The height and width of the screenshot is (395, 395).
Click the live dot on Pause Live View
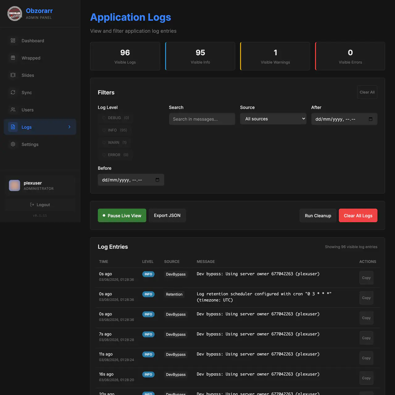(104, 215)
